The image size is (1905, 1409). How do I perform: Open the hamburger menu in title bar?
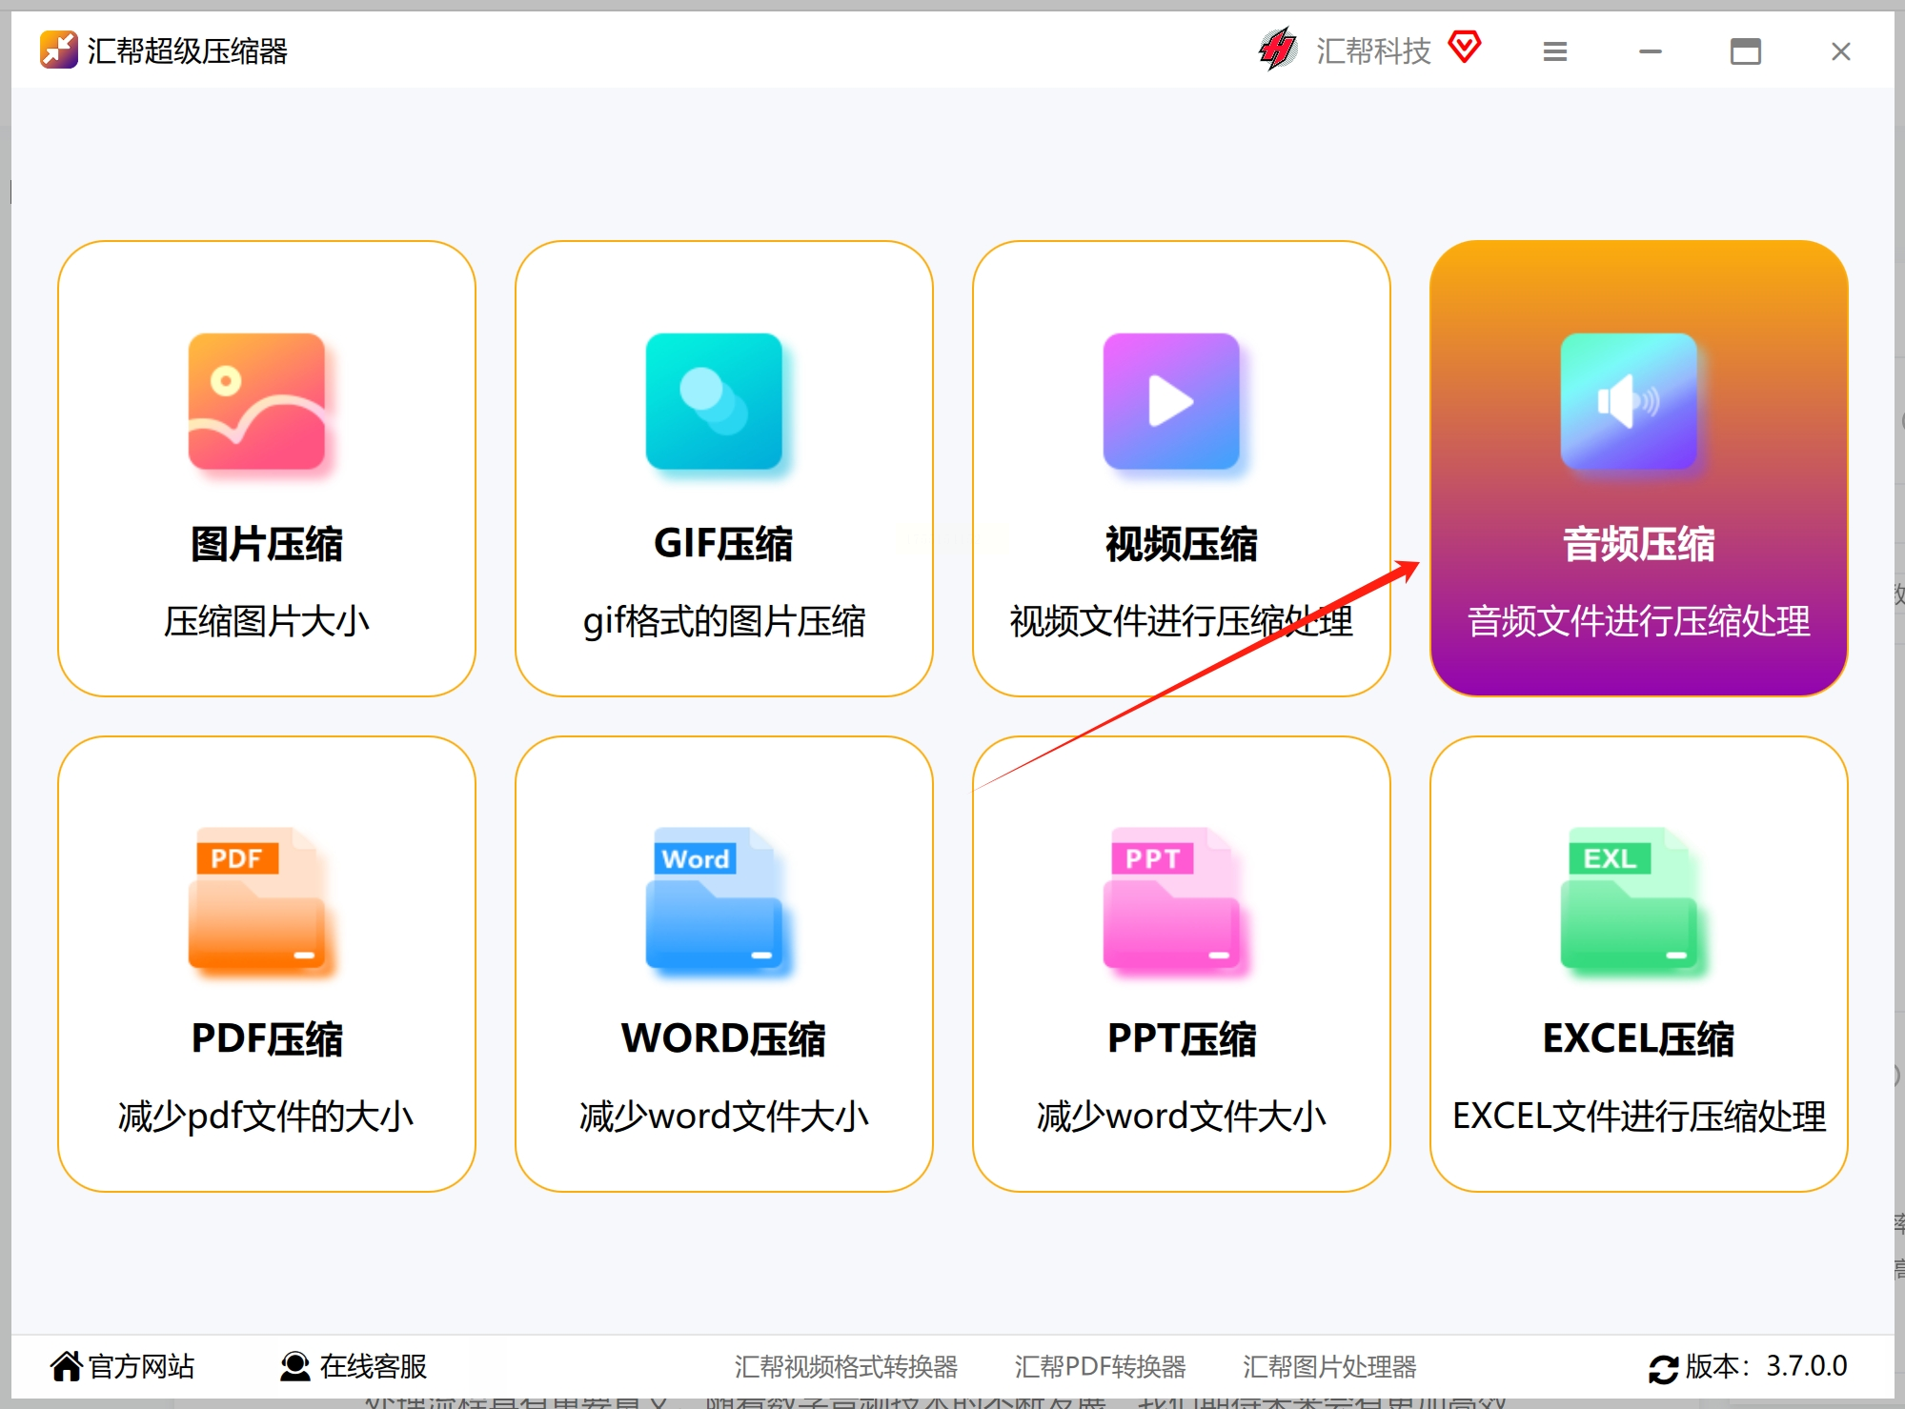tap(1554, 51)
